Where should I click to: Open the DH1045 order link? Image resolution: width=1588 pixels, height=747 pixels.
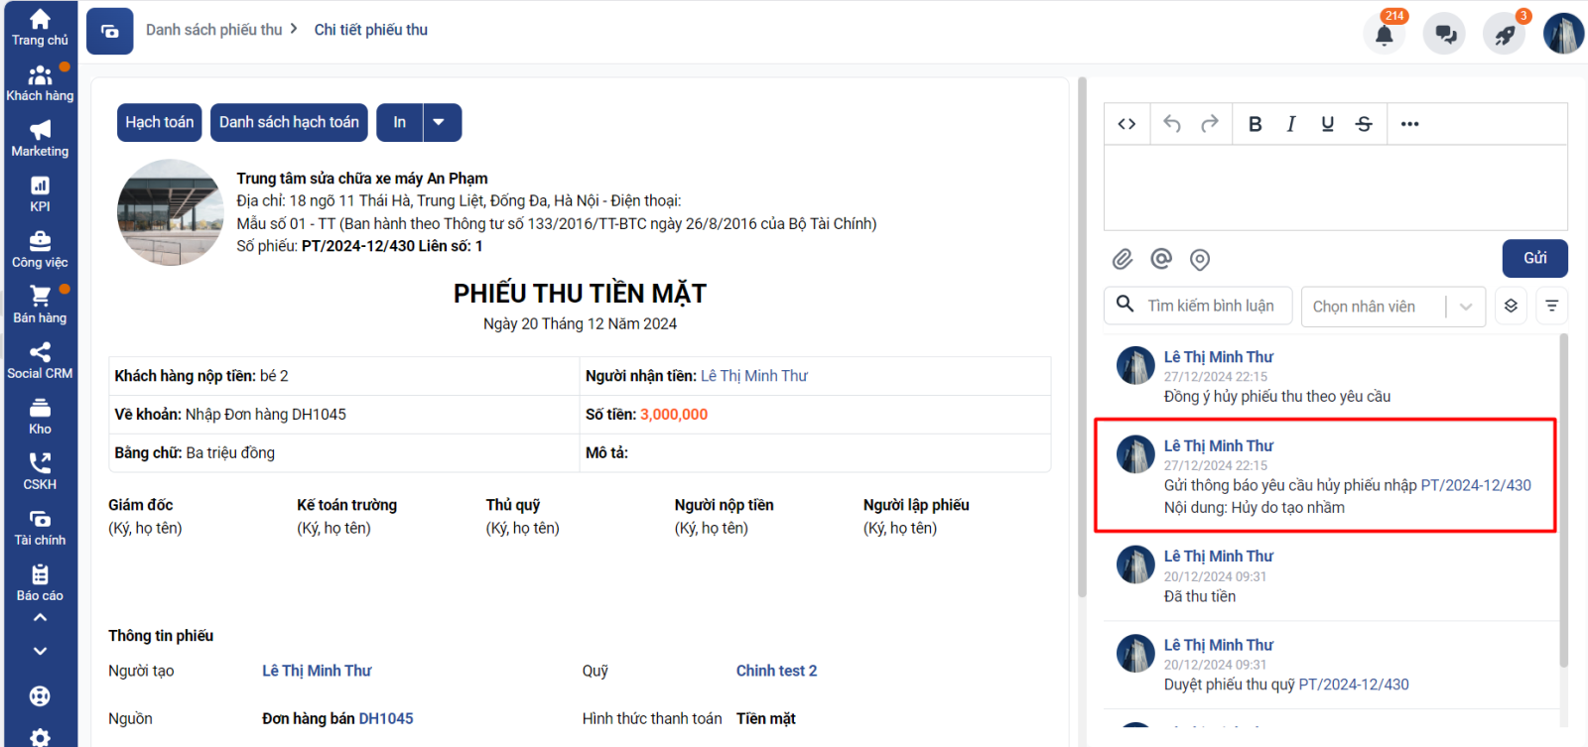pyautogui.click(x=386, y=718)
